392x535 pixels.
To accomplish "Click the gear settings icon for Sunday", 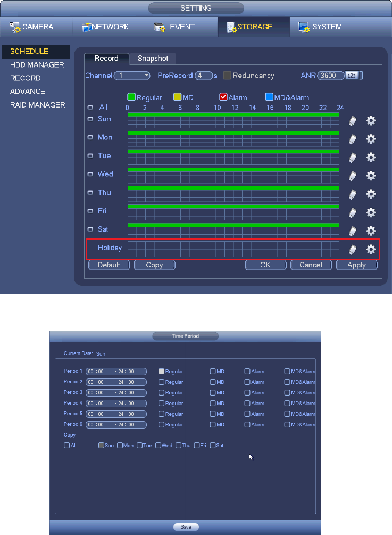I will point(371,121).
